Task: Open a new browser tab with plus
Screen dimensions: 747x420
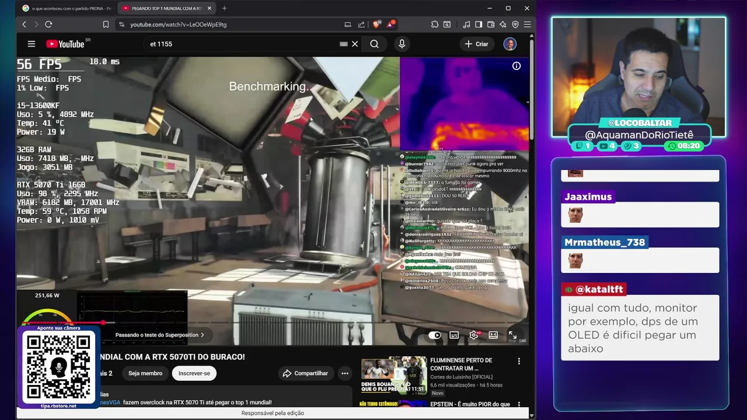Action: pos(224,8)
